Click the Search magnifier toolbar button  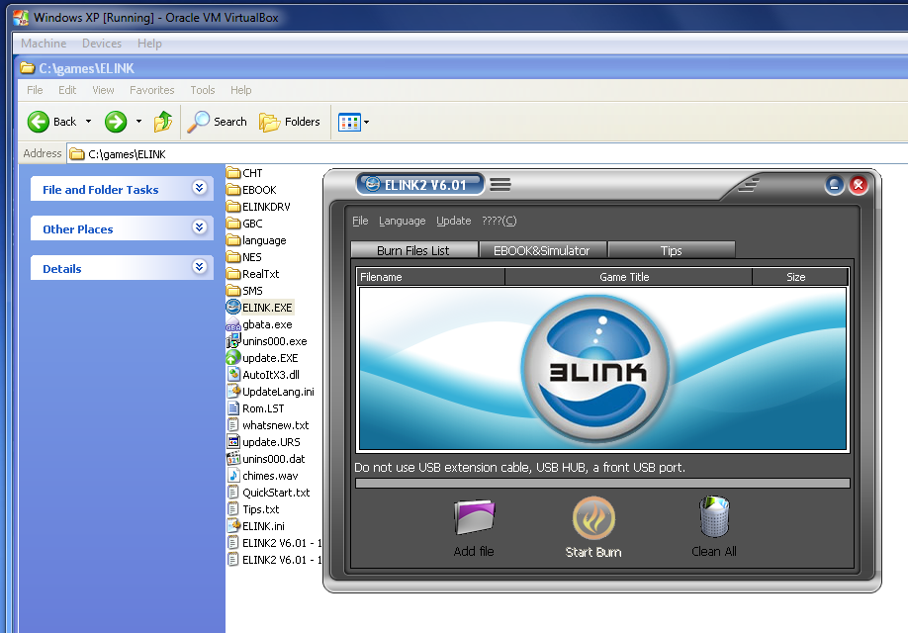click(218, 122)
